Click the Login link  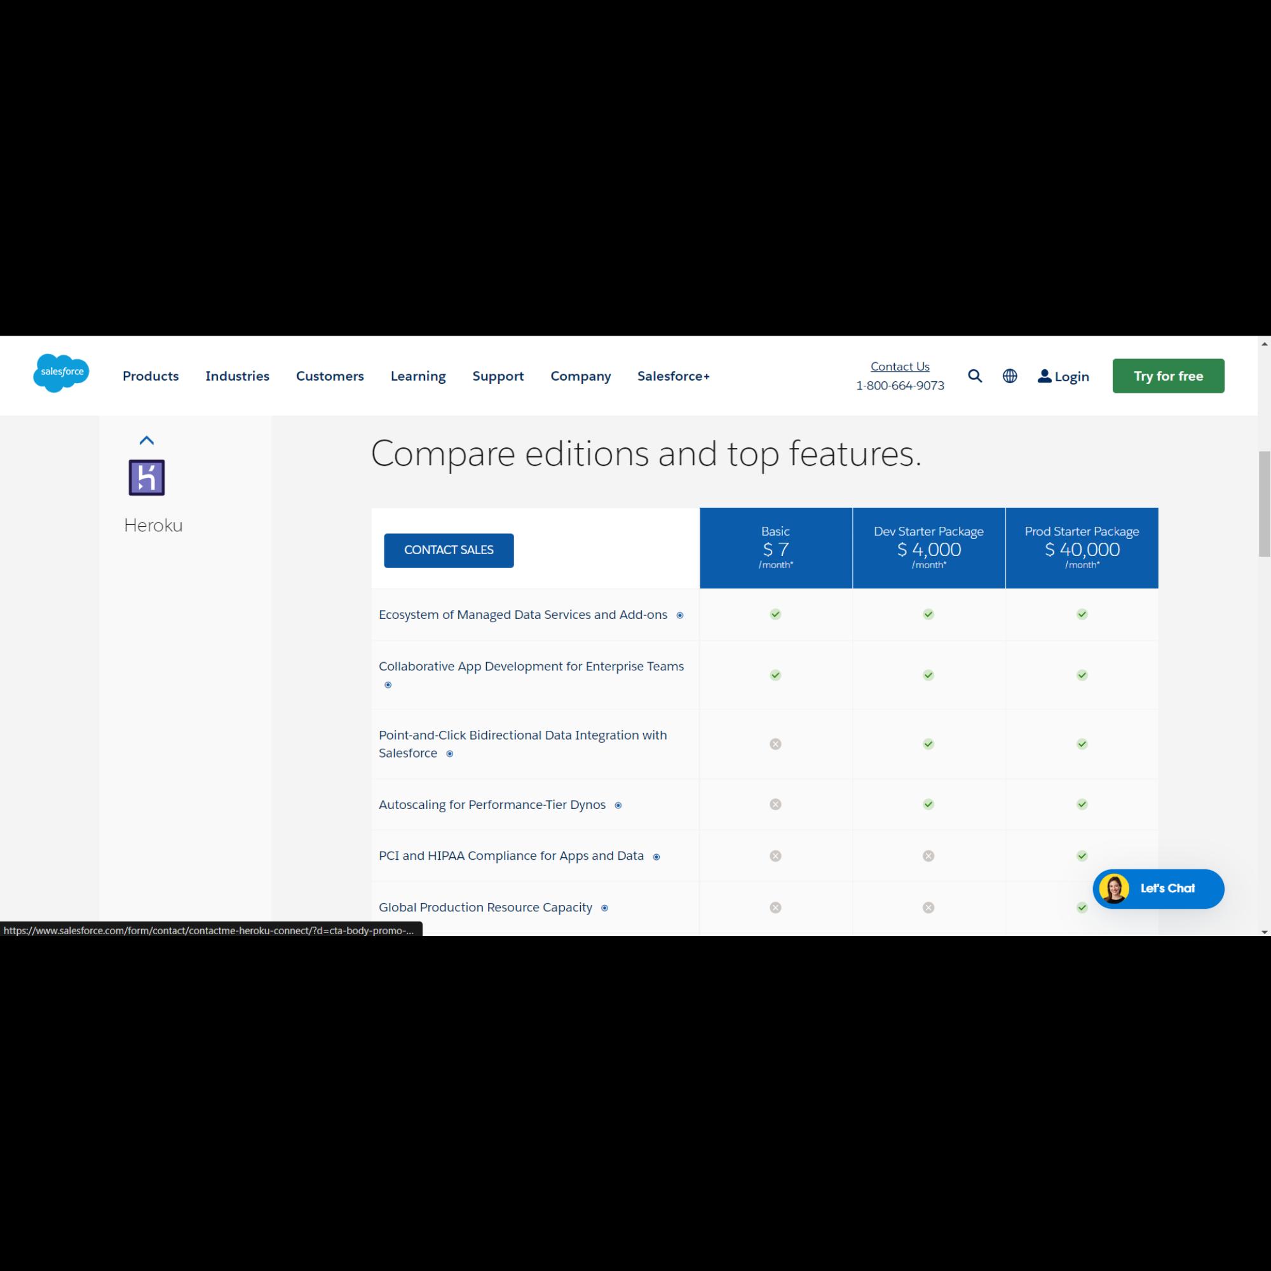1063,376
